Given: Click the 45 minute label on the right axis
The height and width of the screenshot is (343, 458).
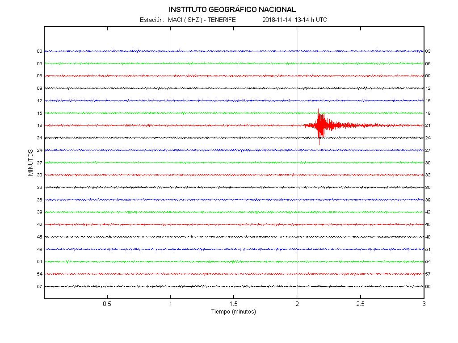Looking at the screenshot, I should pyautogui.click(x=428, y=225).
